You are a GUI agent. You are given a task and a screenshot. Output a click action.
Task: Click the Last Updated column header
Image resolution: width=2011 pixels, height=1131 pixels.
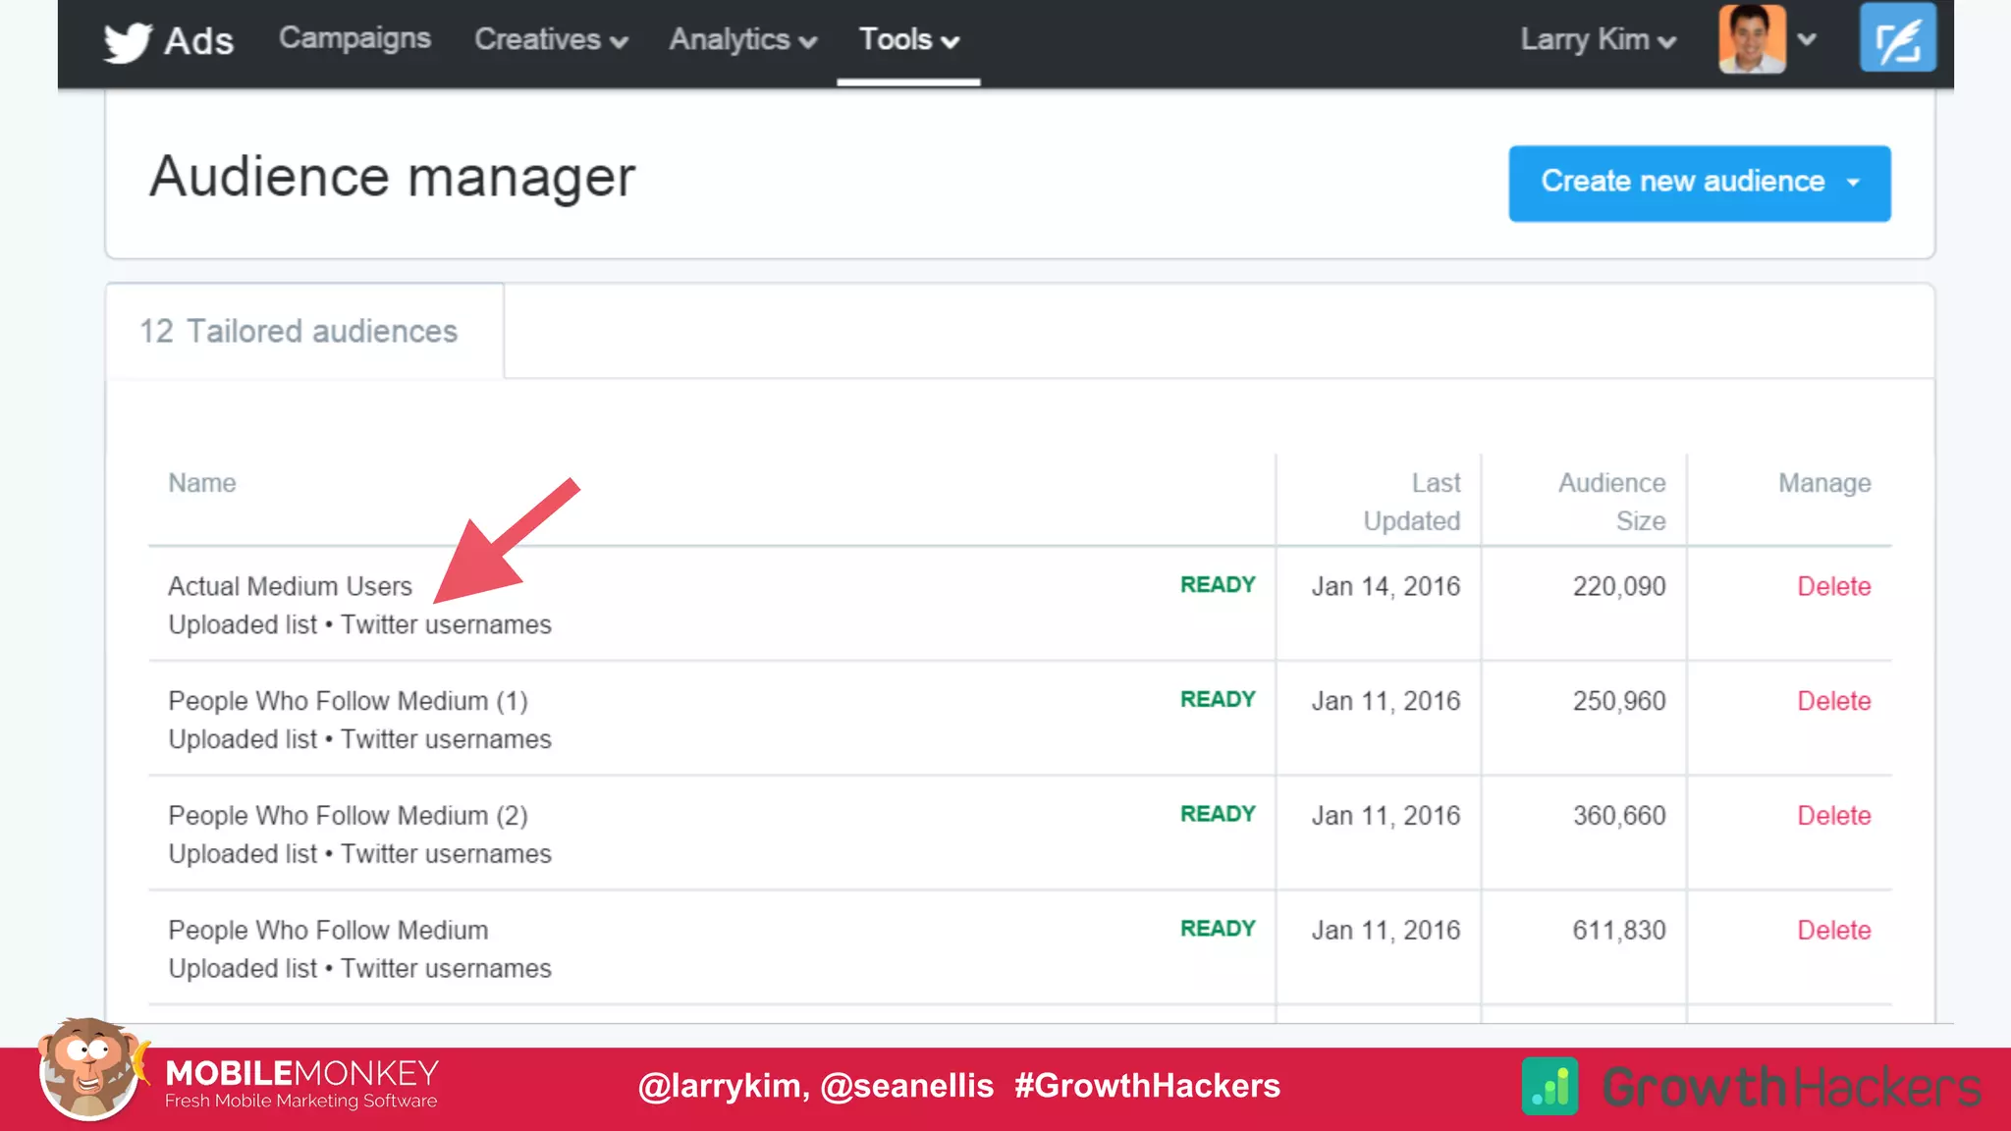1411,502
